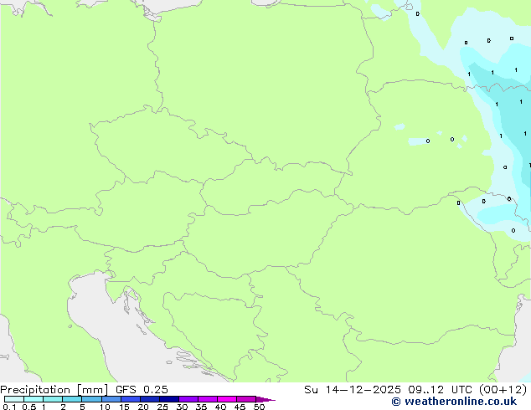Click the weatheronline.co.uk copyright link

click(454, 402)
